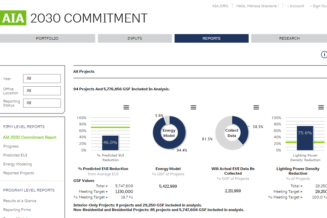Image resolution: width=327 pixels, height=218 pixels.
Task: Open the AIA.ORG link
Action: [x=220, y=6]
